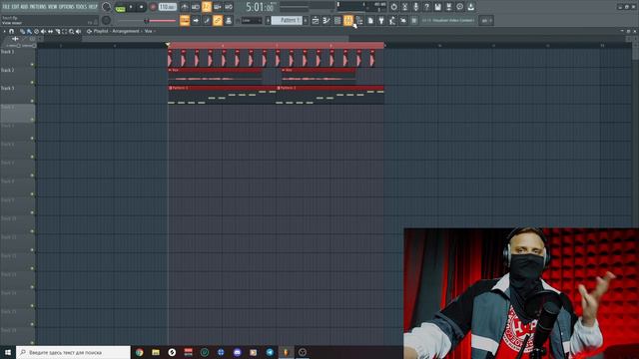The height and width of the screenshot is (359, 639).
Task: Open the PATTERNS menu
Action: 38,7
